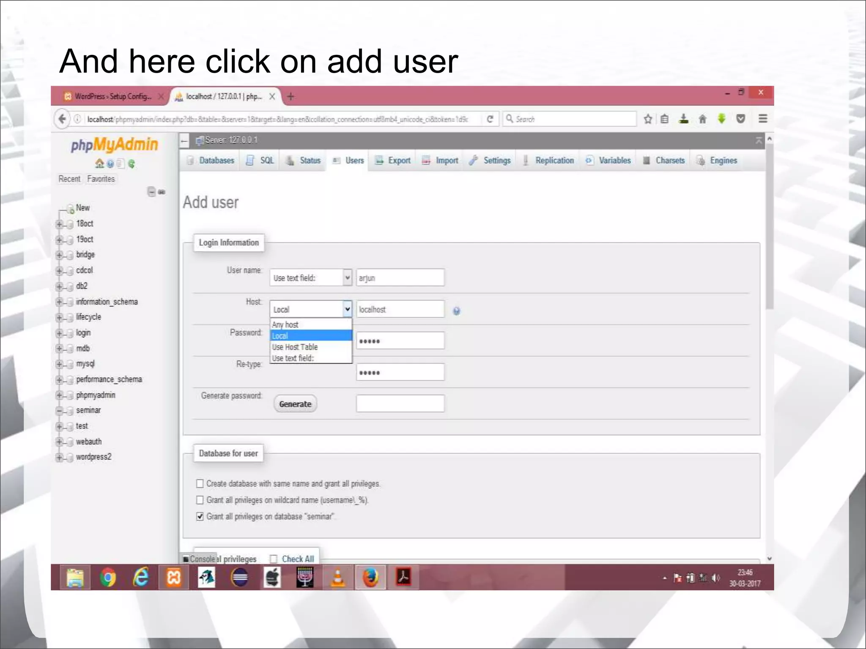Click the phpMyAdmin home icon
This screenshot has height=649, width=866.
point(99,163)
